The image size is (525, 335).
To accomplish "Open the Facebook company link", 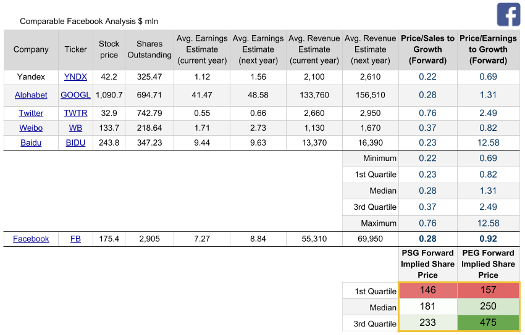I will click(31, 239).
